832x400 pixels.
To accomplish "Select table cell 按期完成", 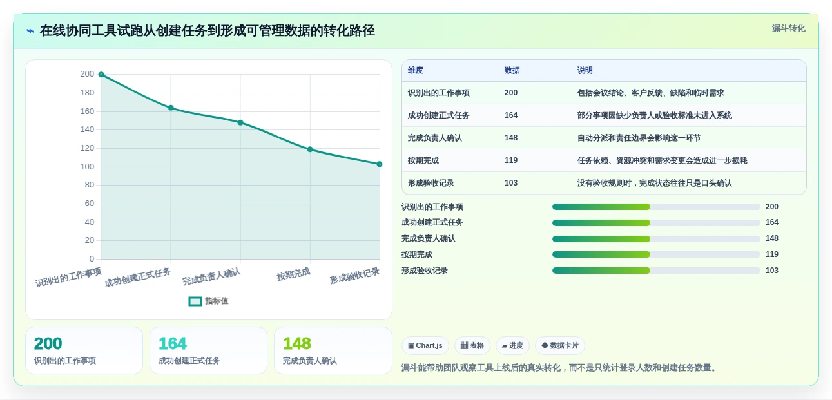I will tap(423, 160).
